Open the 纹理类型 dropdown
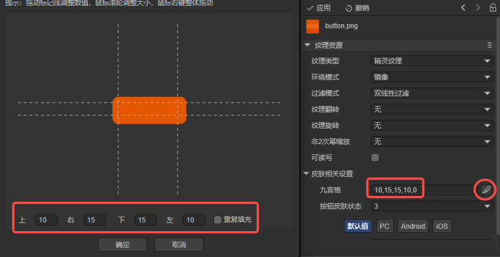The width and height of the screenshot is (500, 257). 430,61
